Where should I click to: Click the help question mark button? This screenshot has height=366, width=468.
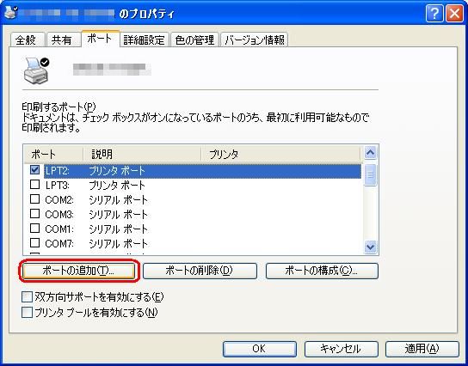(434, 14)
